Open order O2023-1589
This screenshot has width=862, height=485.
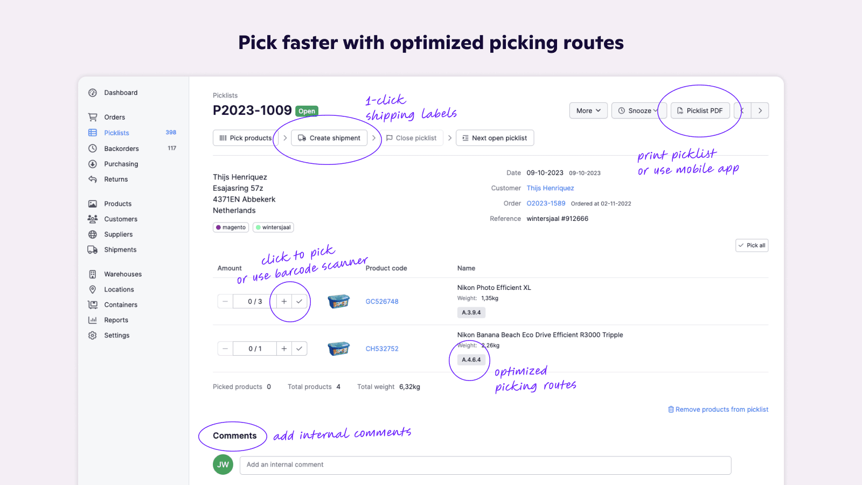546,203
